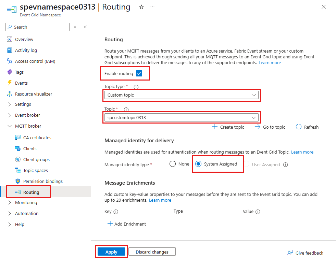Open the Learn more link about managed identities
Screen dimensions: 336x258
coord(302,152)
